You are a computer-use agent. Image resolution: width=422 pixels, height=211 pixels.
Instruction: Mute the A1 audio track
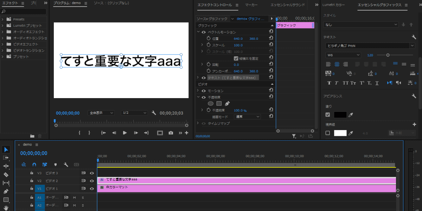pyautogui.click(x=75, y=197)
